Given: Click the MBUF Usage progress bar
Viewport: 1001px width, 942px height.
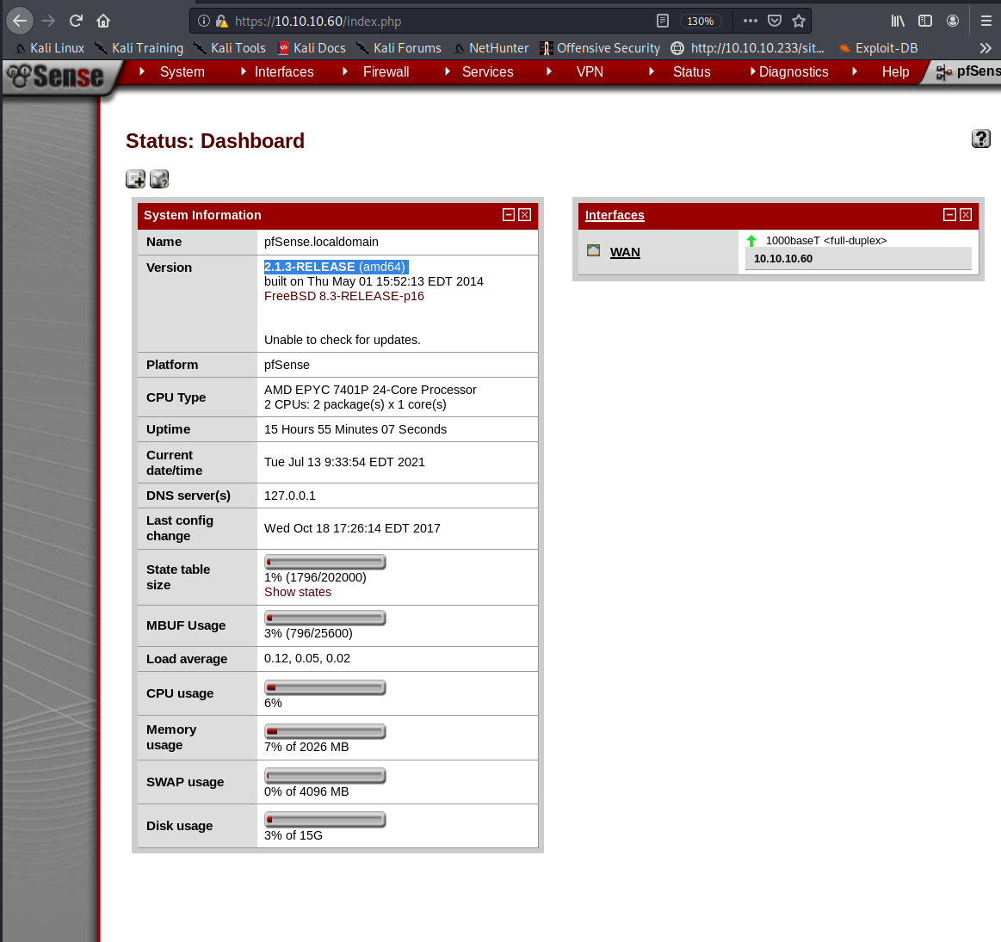Looking at the screenshot, I should (325, 619).
